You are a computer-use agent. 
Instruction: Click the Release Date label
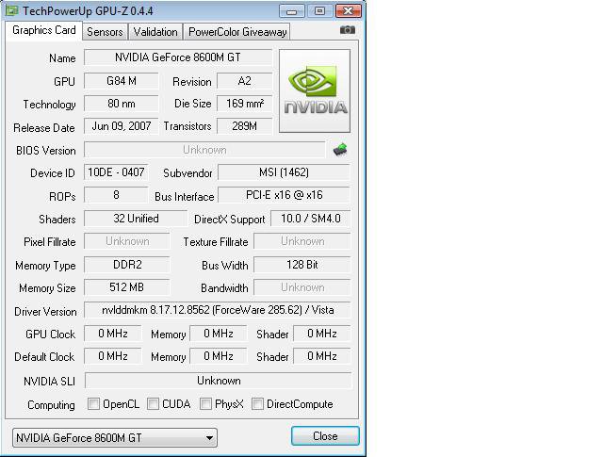44,128
